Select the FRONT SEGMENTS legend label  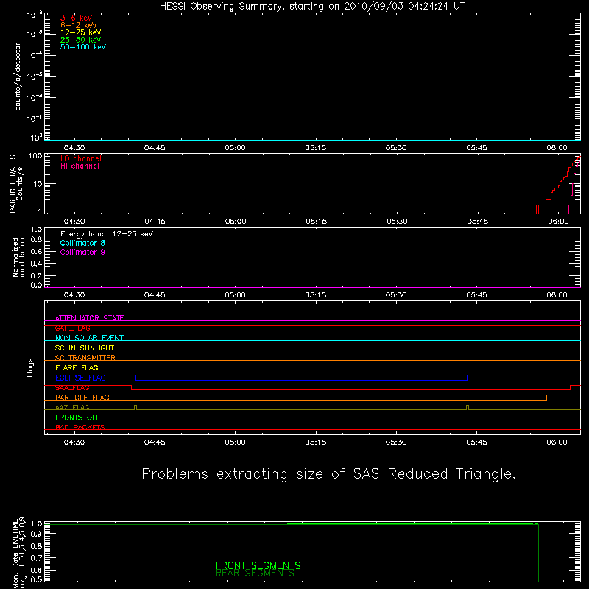pos(258,565)
